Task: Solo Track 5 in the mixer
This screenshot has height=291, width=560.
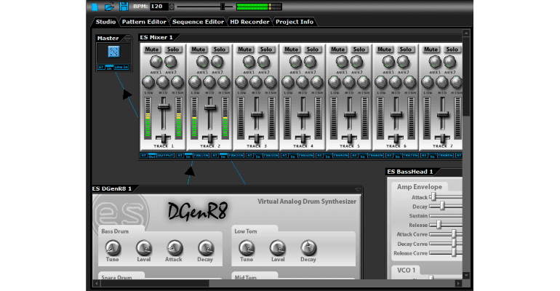Action: [x=359, y=49]
